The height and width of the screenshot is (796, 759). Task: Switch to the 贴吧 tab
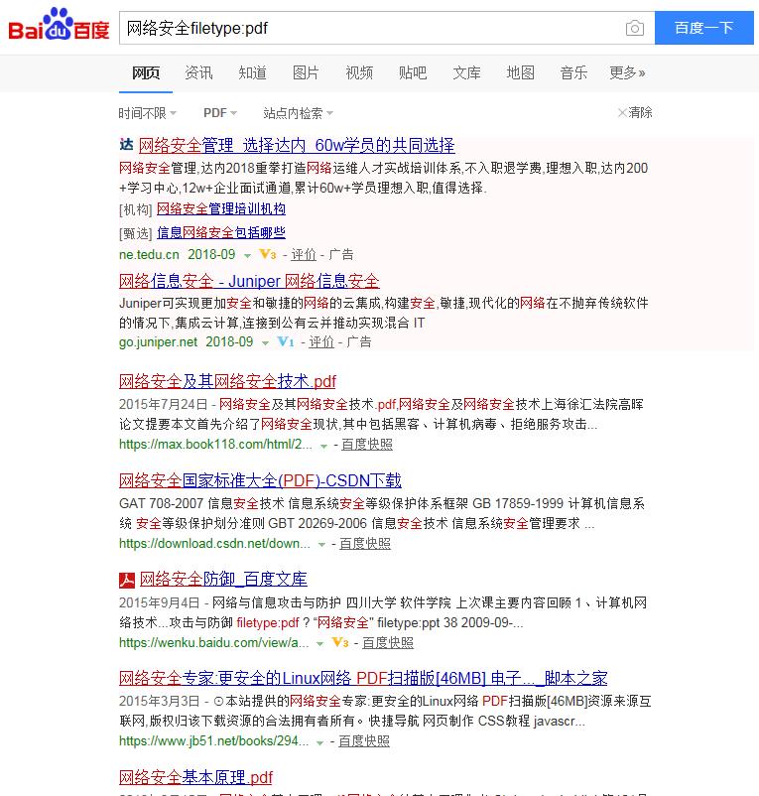click(413, 73)
